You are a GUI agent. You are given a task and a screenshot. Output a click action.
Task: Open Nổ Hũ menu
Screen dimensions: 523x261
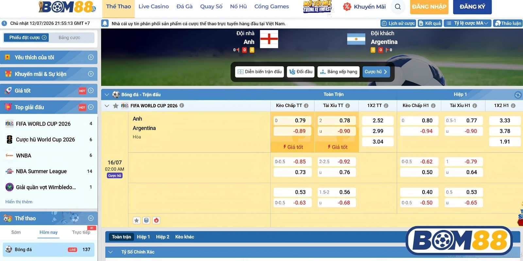[238, 7]
